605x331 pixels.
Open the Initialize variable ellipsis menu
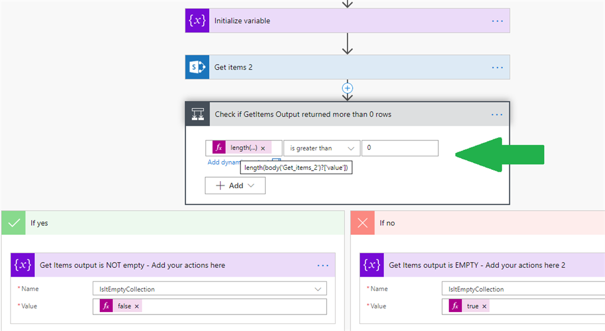pyautogui.click(x=497, y=21)
